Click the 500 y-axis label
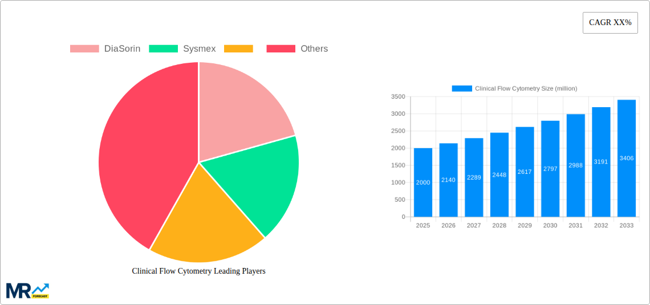This screenshot has width=650, height=305. point(400,200)
